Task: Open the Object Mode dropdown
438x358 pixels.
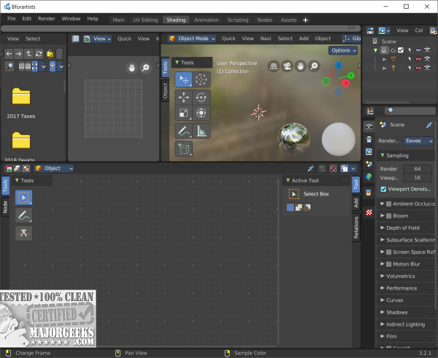Action: (x=192, y=38)
